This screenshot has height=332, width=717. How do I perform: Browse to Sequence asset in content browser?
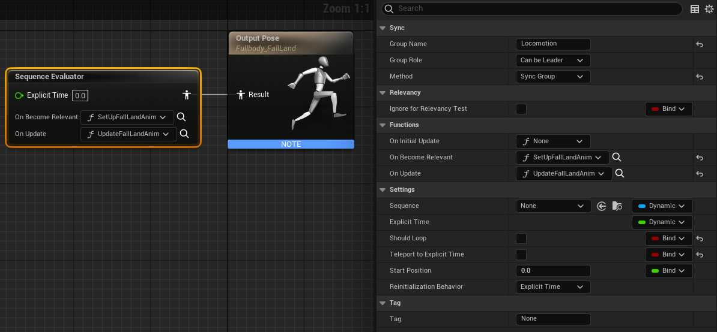[617, 206]
